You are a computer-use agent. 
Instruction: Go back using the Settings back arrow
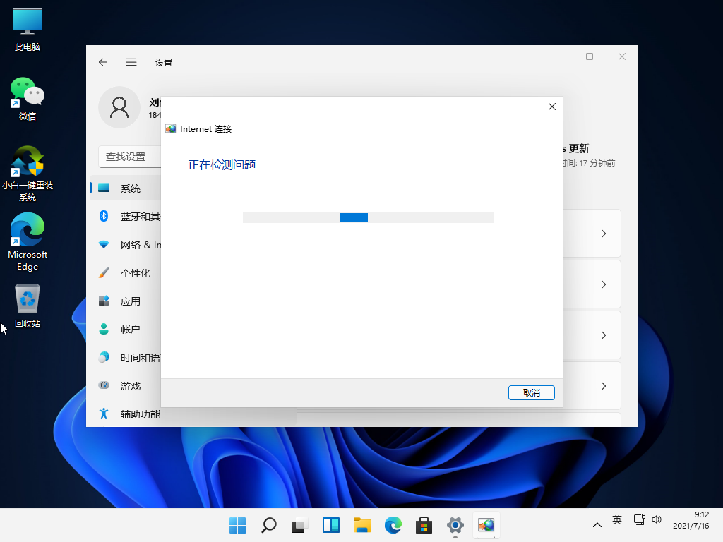pos(102,62)
